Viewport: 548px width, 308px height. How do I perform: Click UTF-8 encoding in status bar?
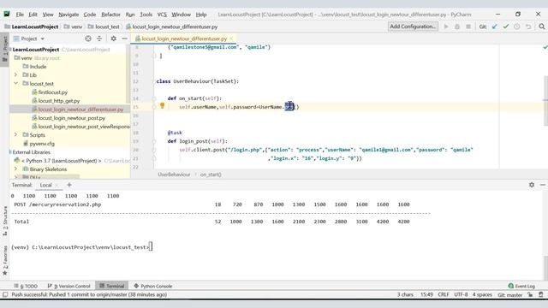(461, 294)
